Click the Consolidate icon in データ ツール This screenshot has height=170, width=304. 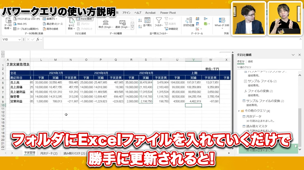click(205, 19)
